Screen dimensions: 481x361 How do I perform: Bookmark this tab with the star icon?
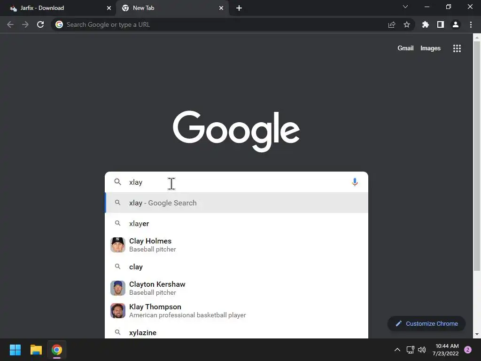point(407,24)
